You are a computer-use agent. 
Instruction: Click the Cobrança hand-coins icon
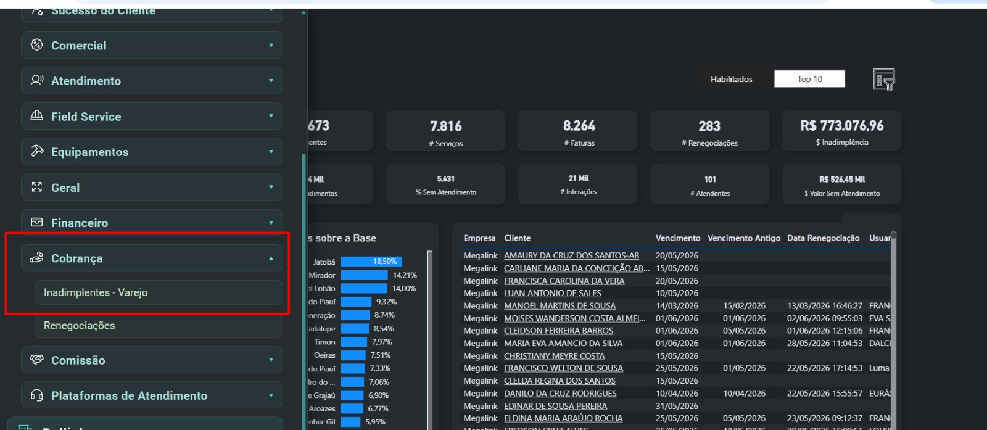(37, 257)
